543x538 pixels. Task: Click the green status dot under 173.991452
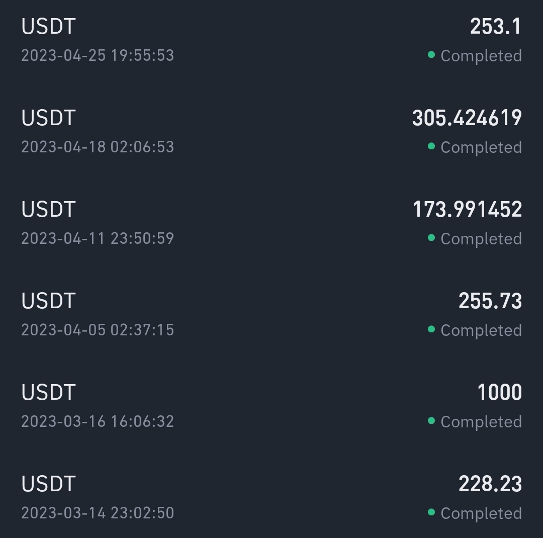point(431,237)
